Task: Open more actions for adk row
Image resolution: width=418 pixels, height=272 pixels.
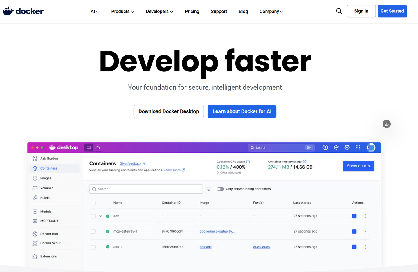Action: (x=365, y=216)
